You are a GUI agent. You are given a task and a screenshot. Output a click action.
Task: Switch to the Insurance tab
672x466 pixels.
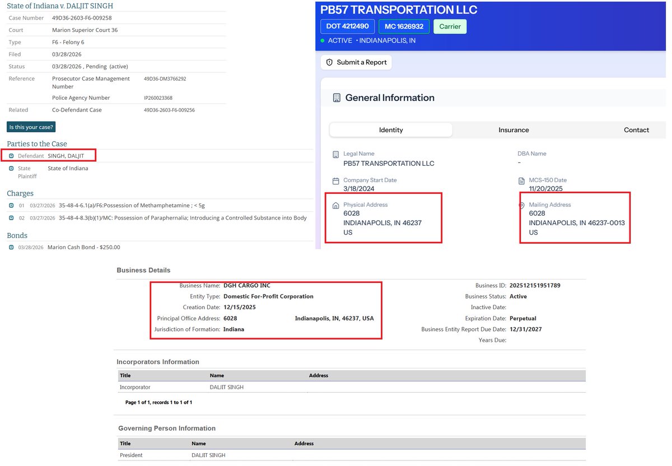point(514,130)
